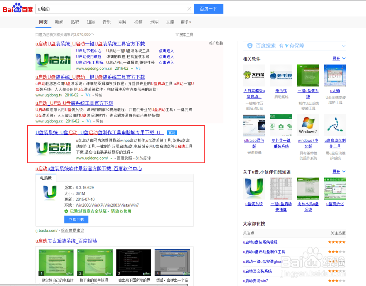Expand arrow beside www.uqidong.tv

coord(82,95)
